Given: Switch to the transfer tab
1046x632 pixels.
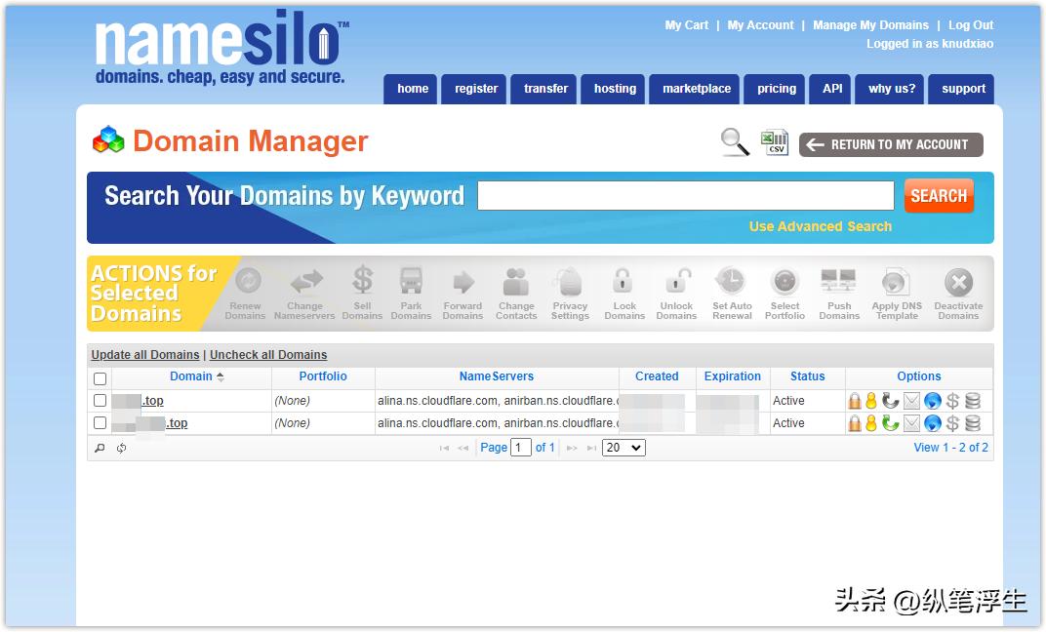Looking at the screenshot, I should (x=543, y=89).
